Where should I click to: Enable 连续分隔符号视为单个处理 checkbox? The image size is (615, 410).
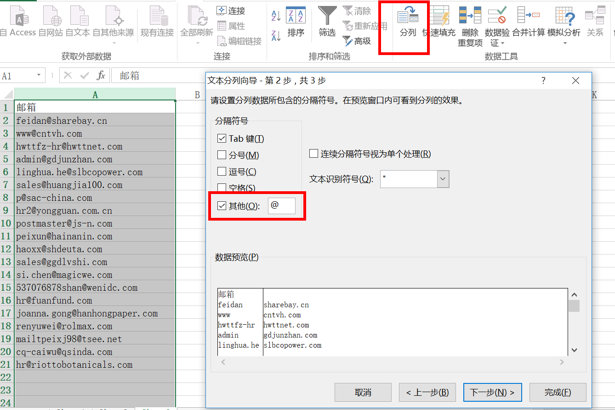pyautogui.click(x=313, y=154)
